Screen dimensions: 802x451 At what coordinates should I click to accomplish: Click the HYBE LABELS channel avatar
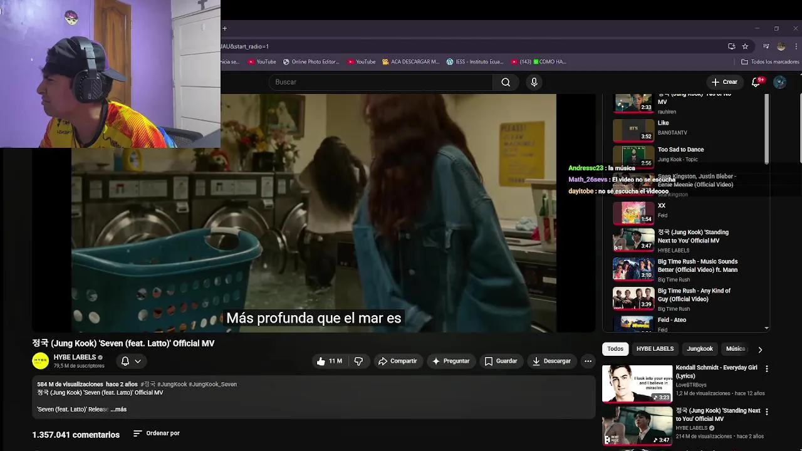click(41, 361)
